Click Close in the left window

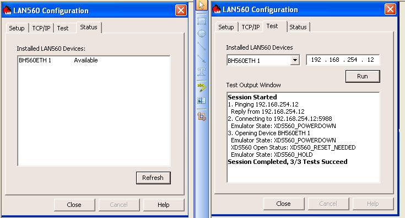[x=74, y=205]
